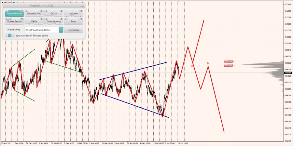Screen dimensions: 293x146
Task: Click the V hotkey badge on Volume Profile
Action: point(7,11)
